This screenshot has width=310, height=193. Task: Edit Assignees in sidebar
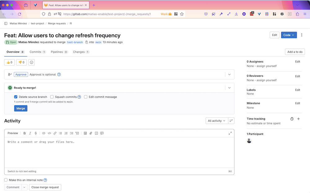[x=298, y=62]
